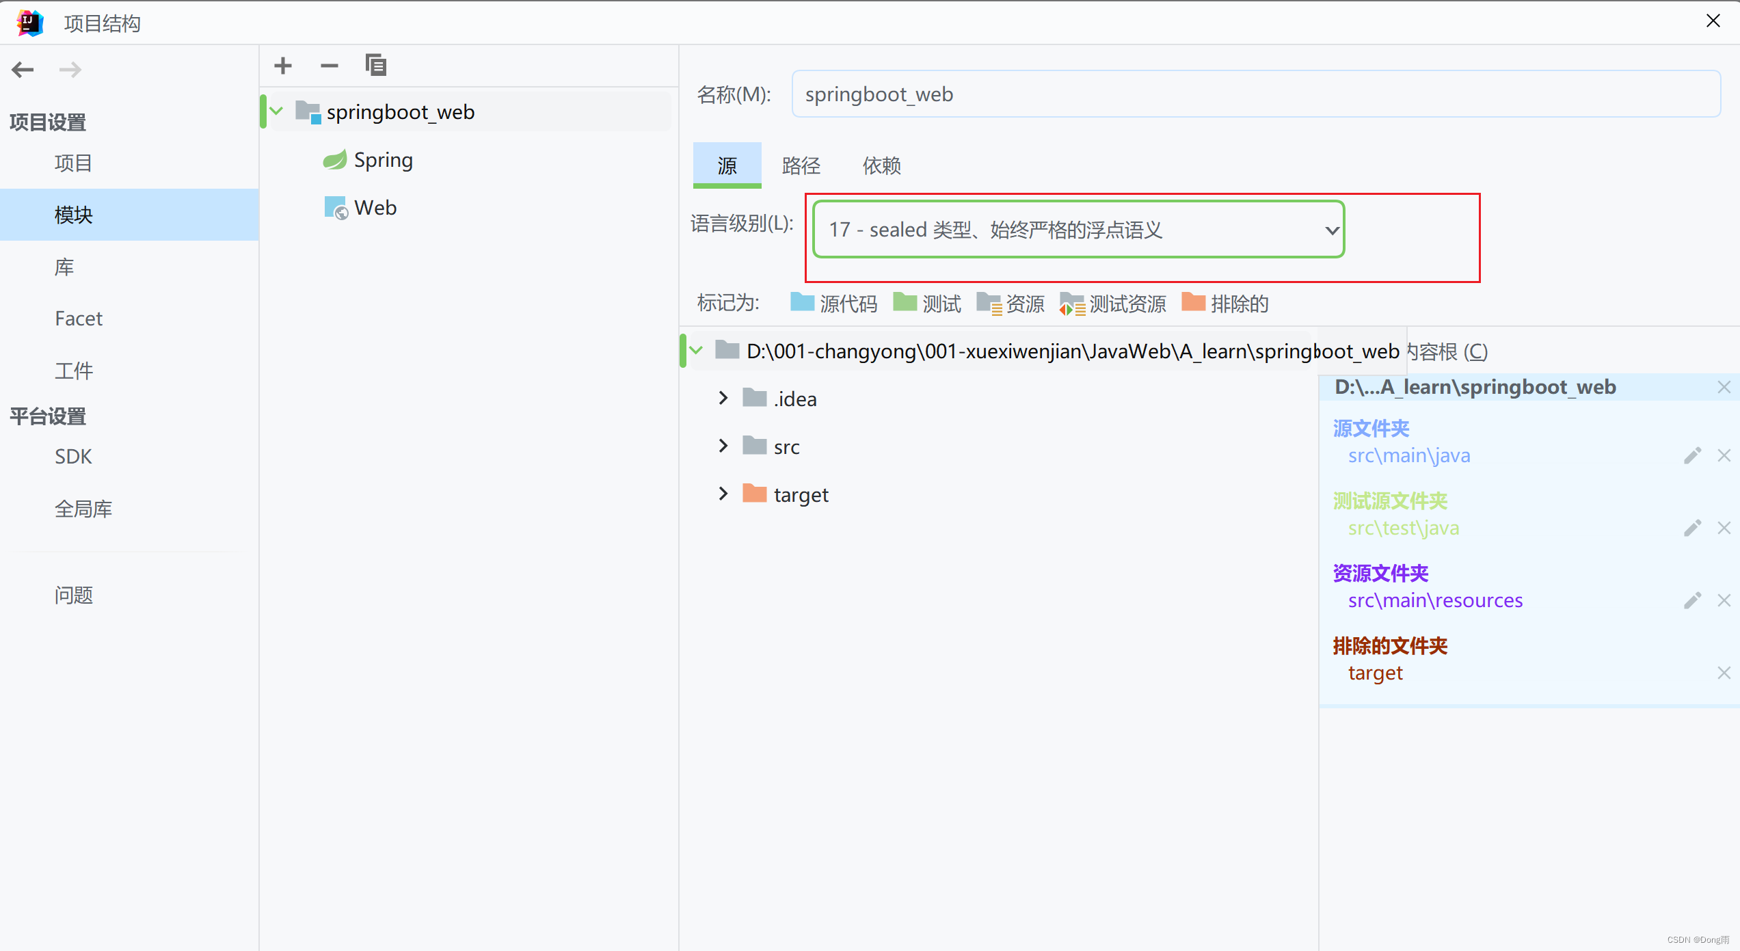Expand the src folder
Viewport: 1740px width, 951px height.
[x=723, y=446]
